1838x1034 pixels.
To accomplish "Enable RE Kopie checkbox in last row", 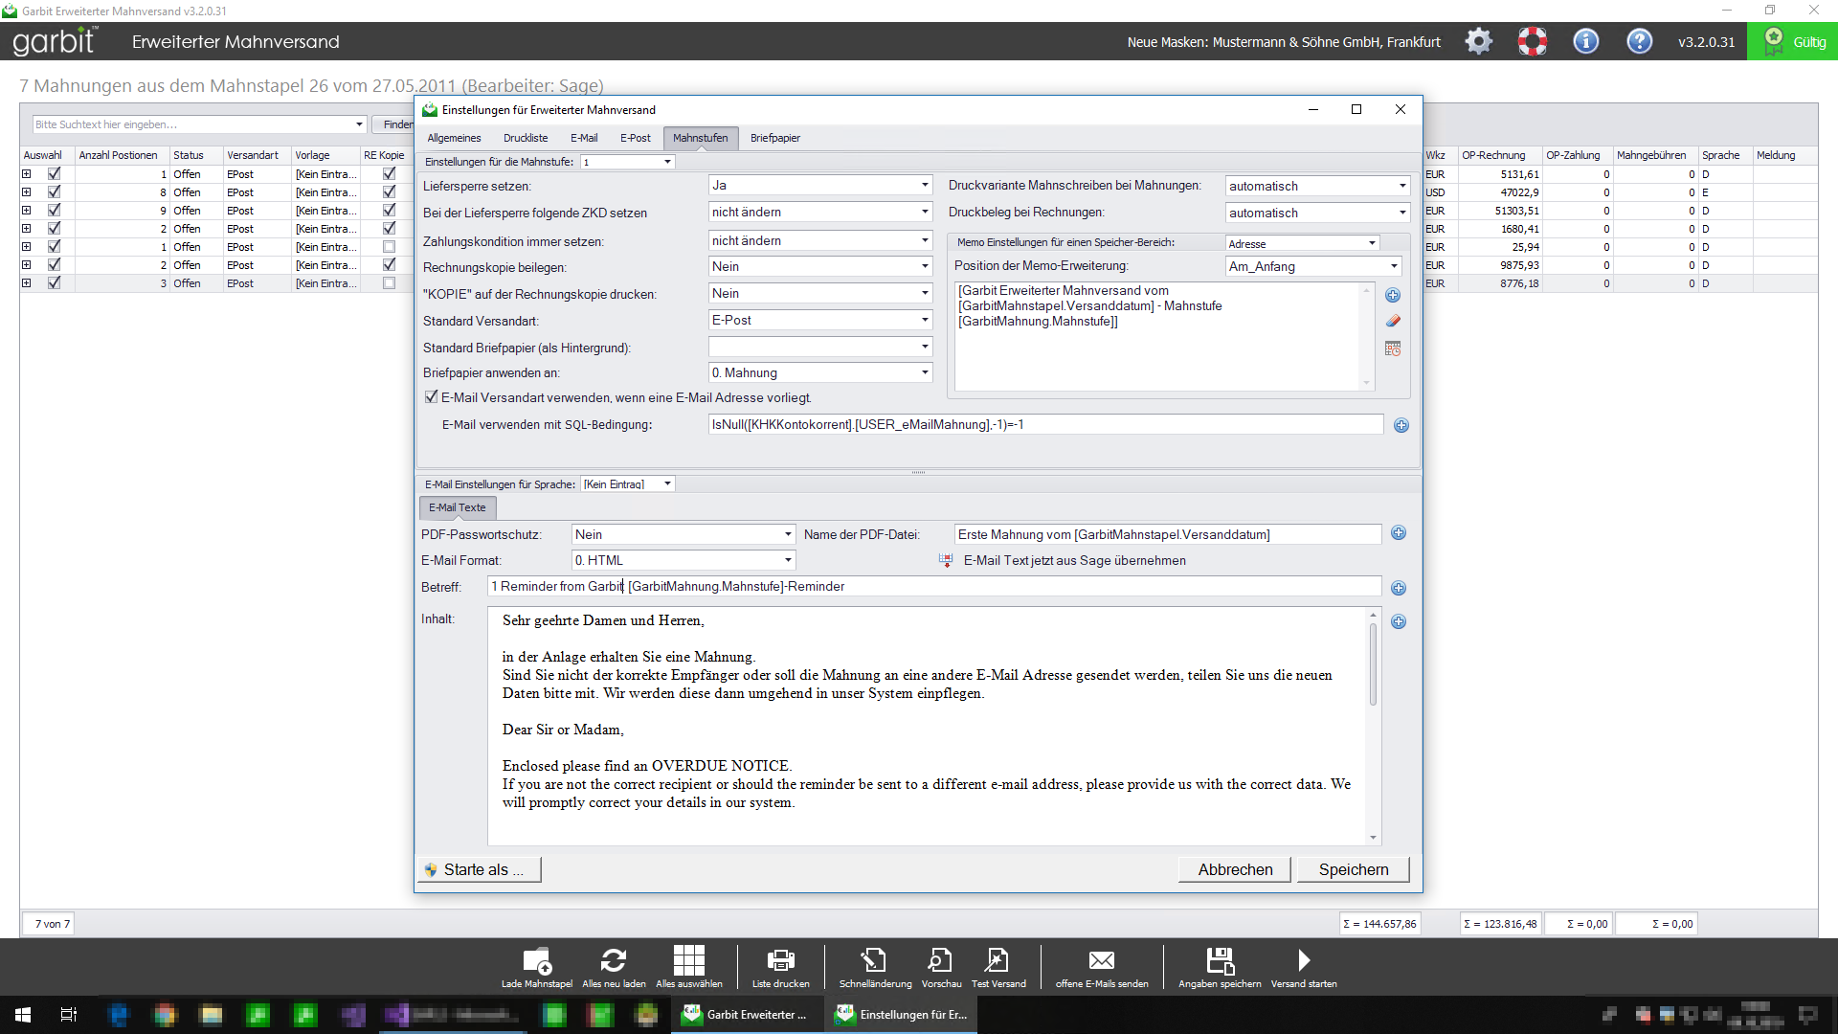I will point(389,283).
